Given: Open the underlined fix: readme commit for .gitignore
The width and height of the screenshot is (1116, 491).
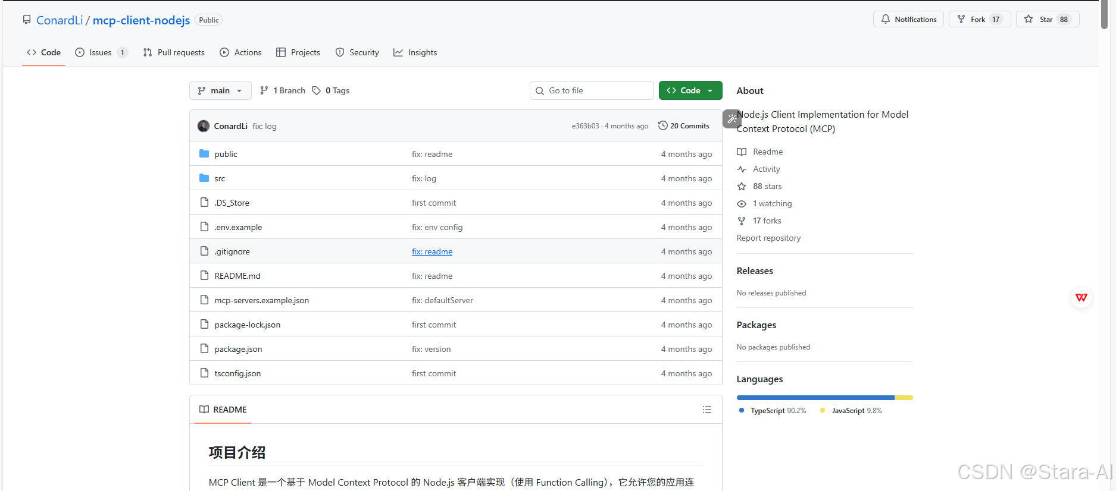Looking at the screenshot, I should [432, 251].
